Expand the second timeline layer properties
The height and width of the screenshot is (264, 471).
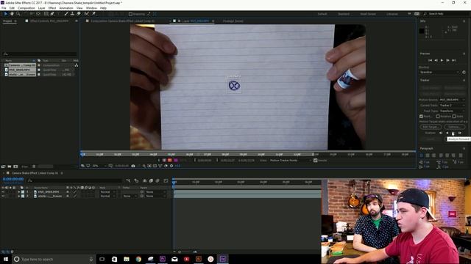pos(19,196)
